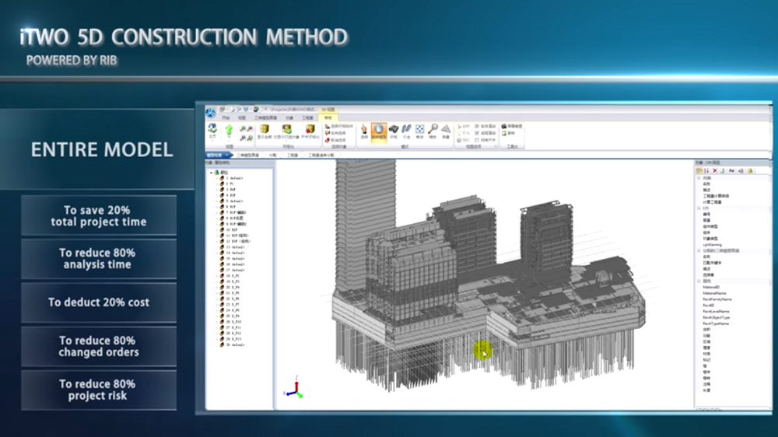The height and width of the screenshot is (437, 778).
Task: Select tree item '26 B_F10'
Action: (233, 321)
